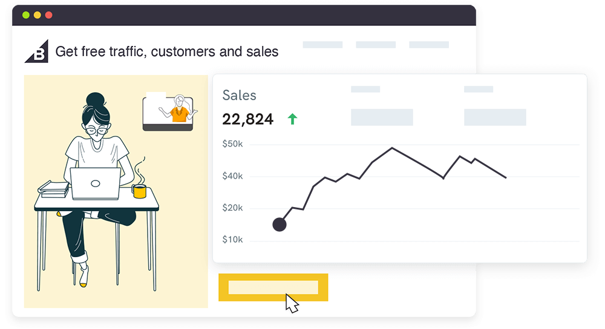Click the stack of books on the desk
Viewport: 605px width, 329px height.
pos(54,189)
